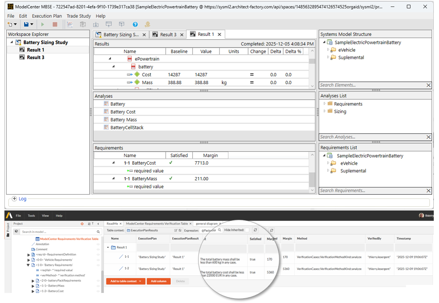Expand the eVehicle node in Systems Model Structure

(x=328, y=50)
